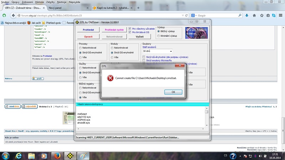Select Nekontrolovat under Služby

81,68
